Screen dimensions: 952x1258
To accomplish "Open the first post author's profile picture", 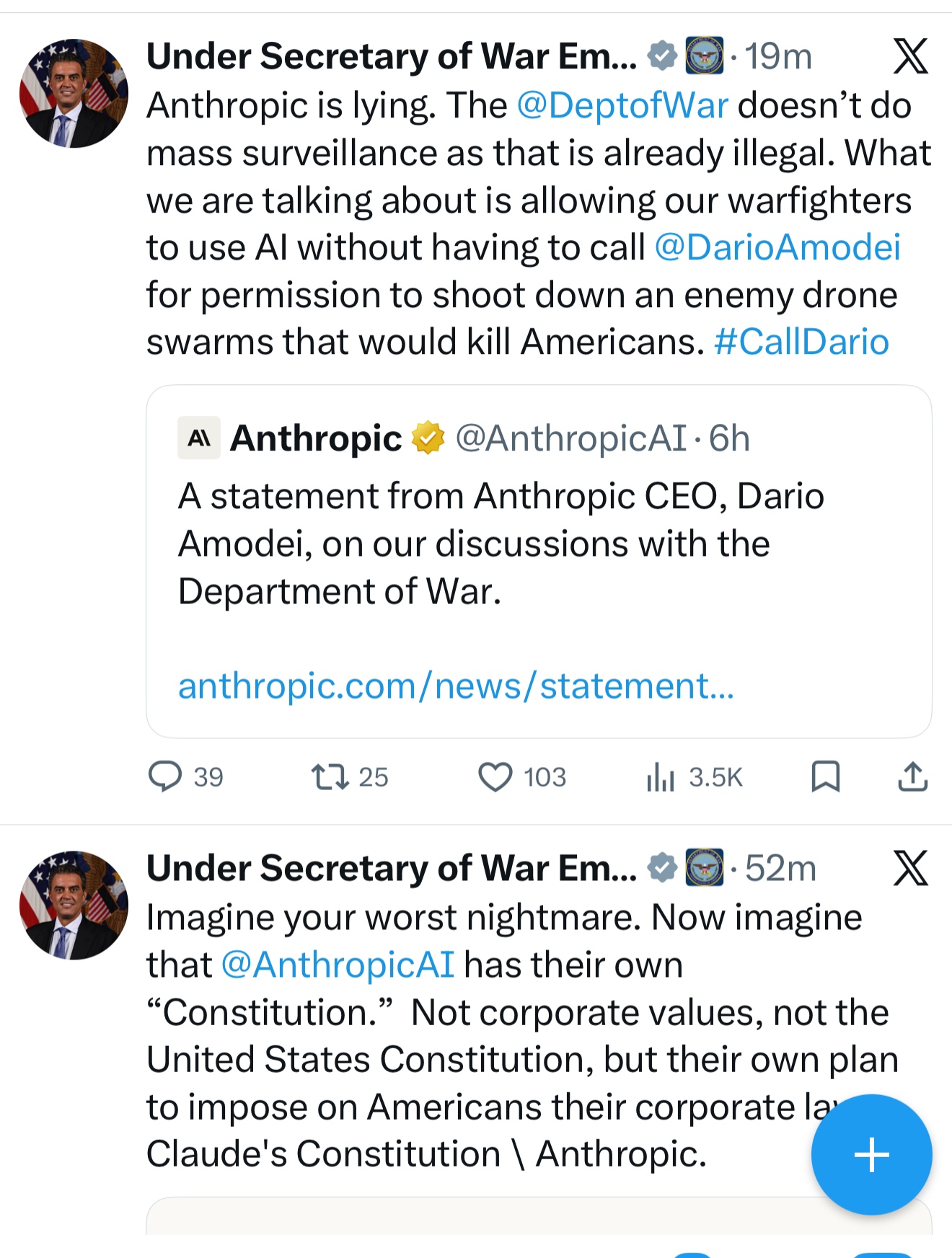I will click(74, 94).
